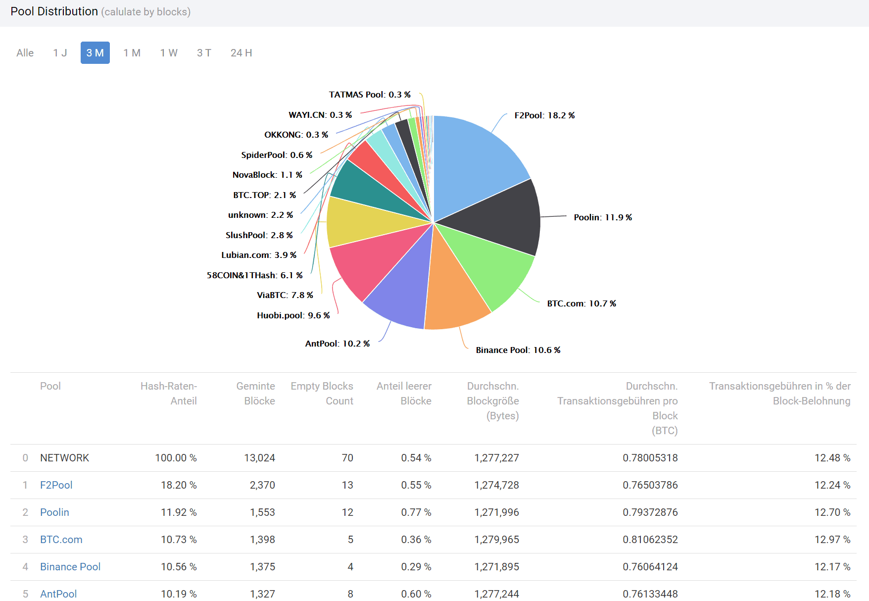Viewport: 869px width, 601px height.
Task: Select the 3 M time range tab
Action: click(x=95, y=53)
